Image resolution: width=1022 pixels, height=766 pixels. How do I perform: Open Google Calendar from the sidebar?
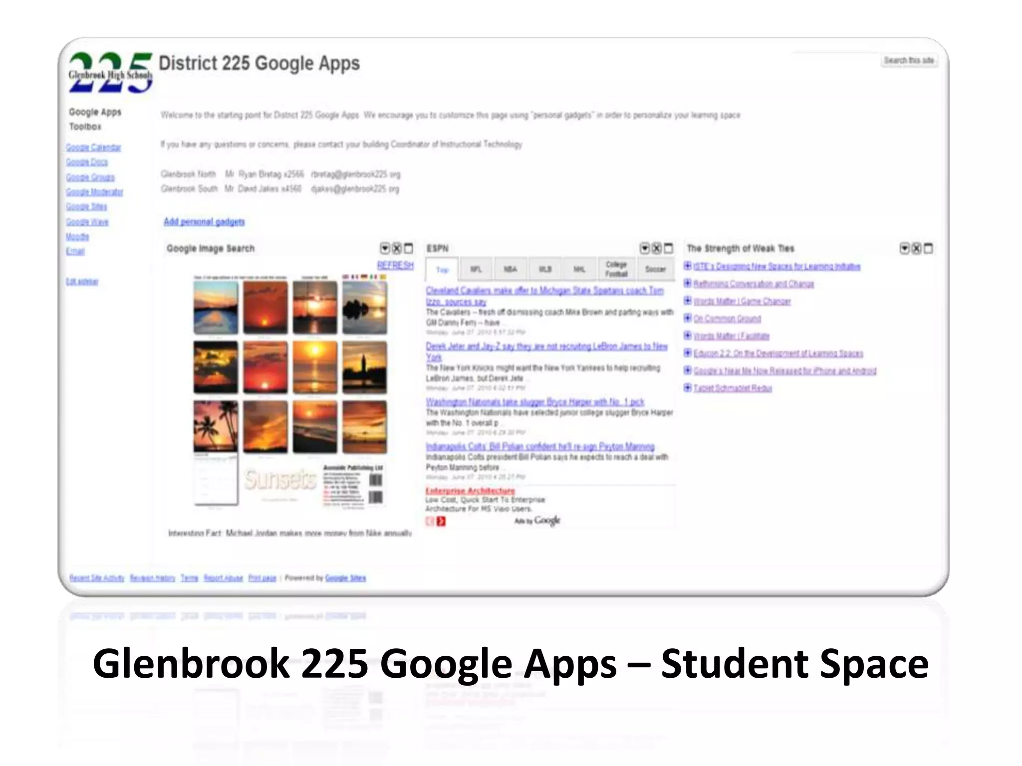click(x=93, y=148)
